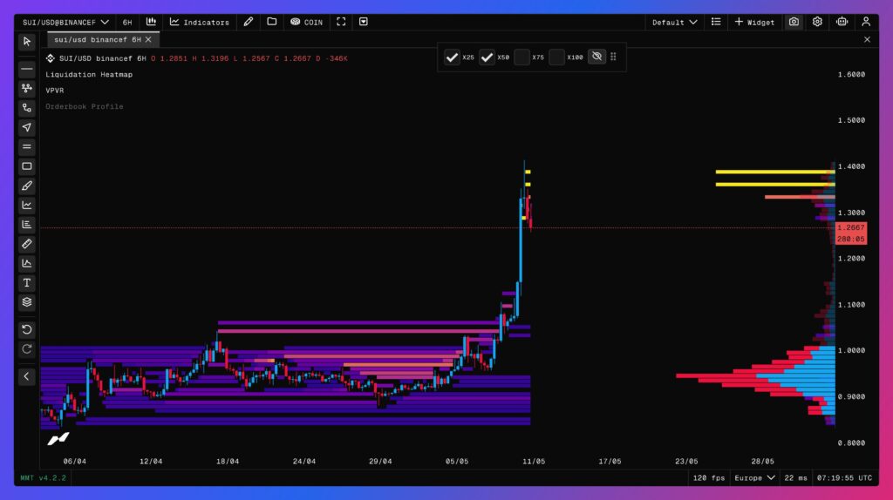Click the 07:19:55 UTC clock

[x=844, y=478]
